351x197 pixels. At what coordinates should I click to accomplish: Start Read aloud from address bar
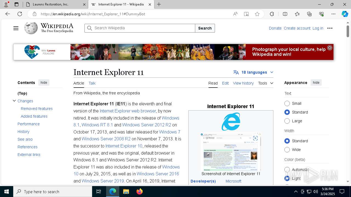coord(235,14)
